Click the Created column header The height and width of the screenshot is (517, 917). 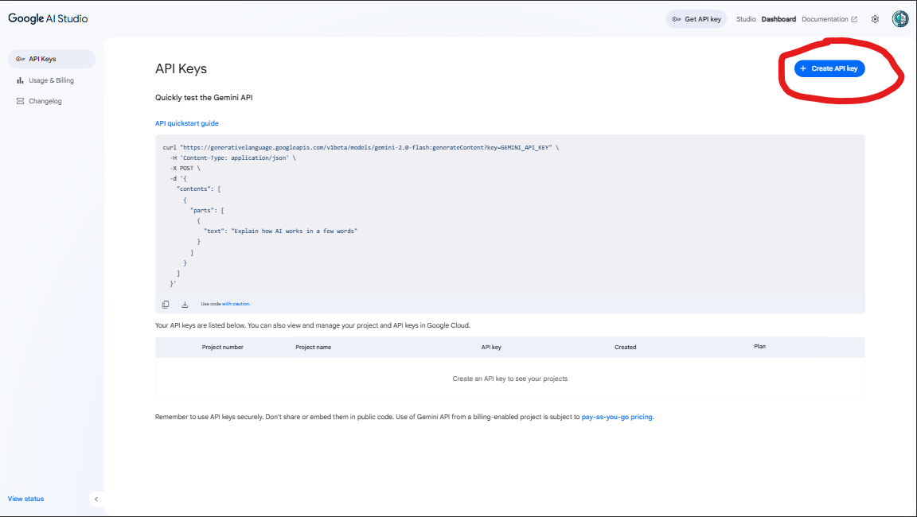tap(625, 347)
